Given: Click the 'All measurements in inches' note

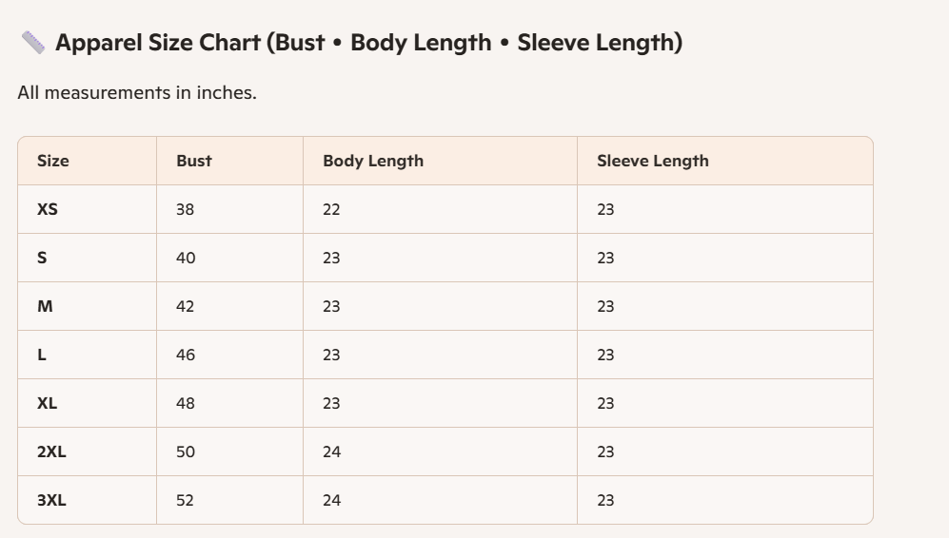Looking at the screenshot, I should pyautogui.click(x=137, y=92).
